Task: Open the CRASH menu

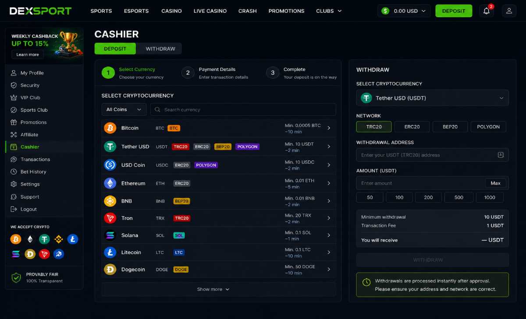Action: [248, 11]
